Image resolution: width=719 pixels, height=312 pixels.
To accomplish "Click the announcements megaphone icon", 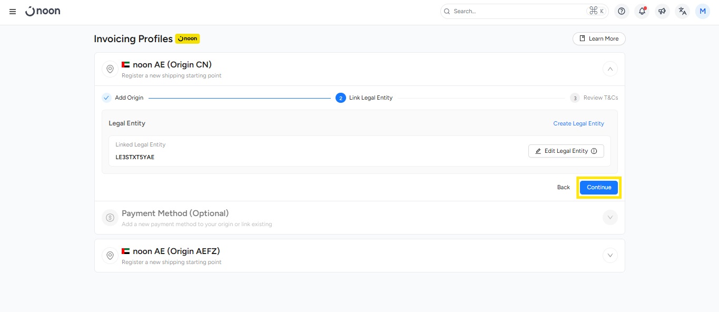I will coord(662,11).
